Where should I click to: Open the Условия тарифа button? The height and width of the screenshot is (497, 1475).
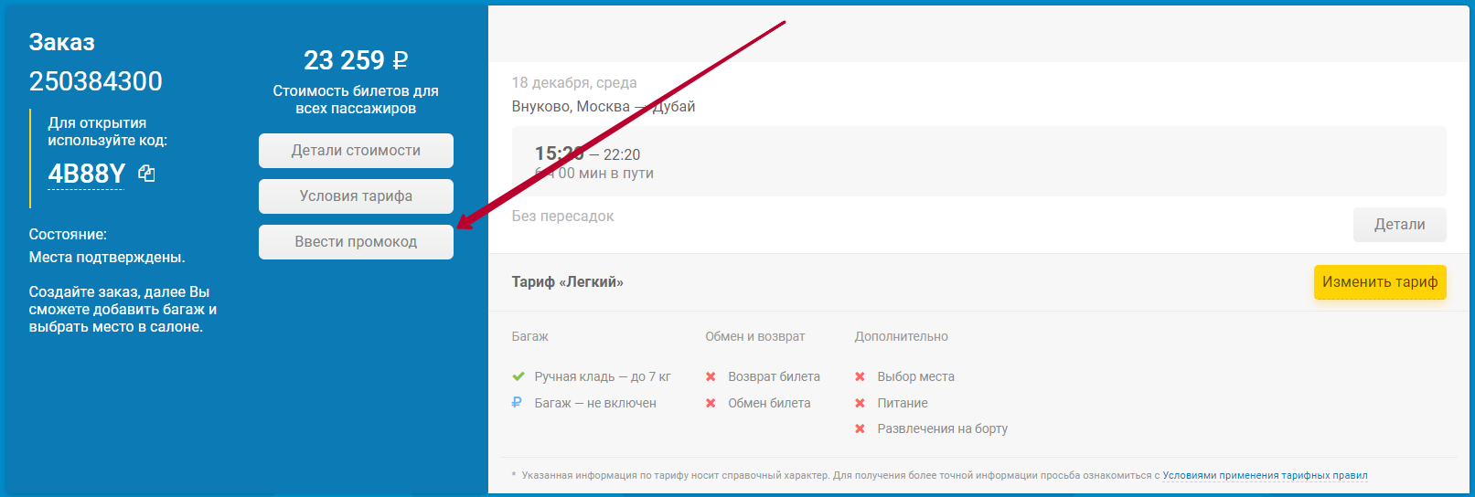(x=356, y=196)
